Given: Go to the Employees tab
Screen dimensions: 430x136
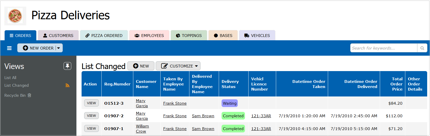Looking at the screenshot, I should click(149, 35).
